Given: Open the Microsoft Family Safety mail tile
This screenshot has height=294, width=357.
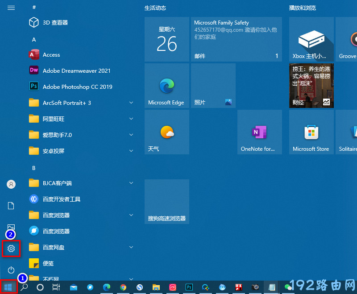Looking at the screenshot, I should click(236, 39).
